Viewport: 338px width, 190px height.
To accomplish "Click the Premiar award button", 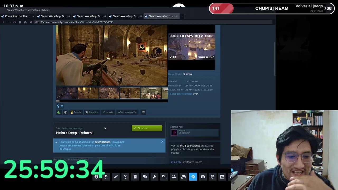I will pos(76,112).
